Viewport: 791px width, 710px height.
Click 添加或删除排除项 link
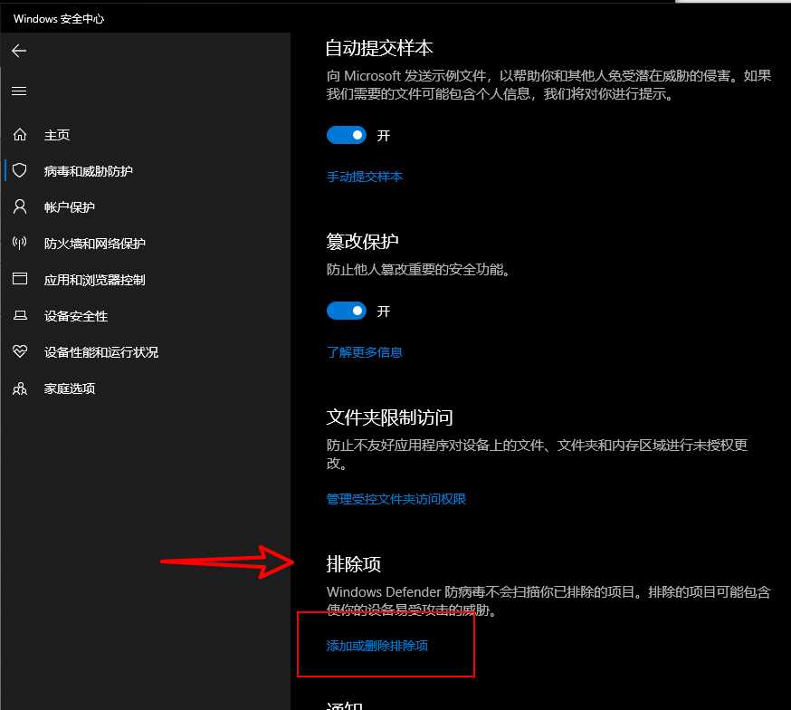(x=377, y=646)
